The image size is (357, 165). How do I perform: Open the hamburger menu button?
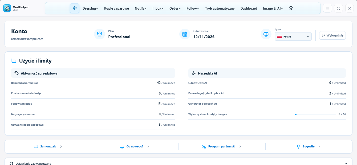327,8
